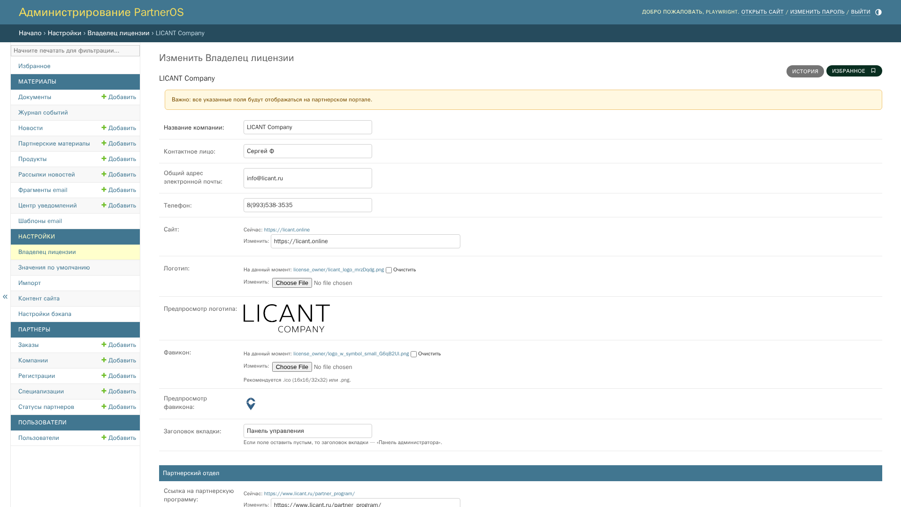901x507 pixels.
Task: Click the ПОЛЬЗОВАТЕЛИ section header
Action: coord(75,422)
